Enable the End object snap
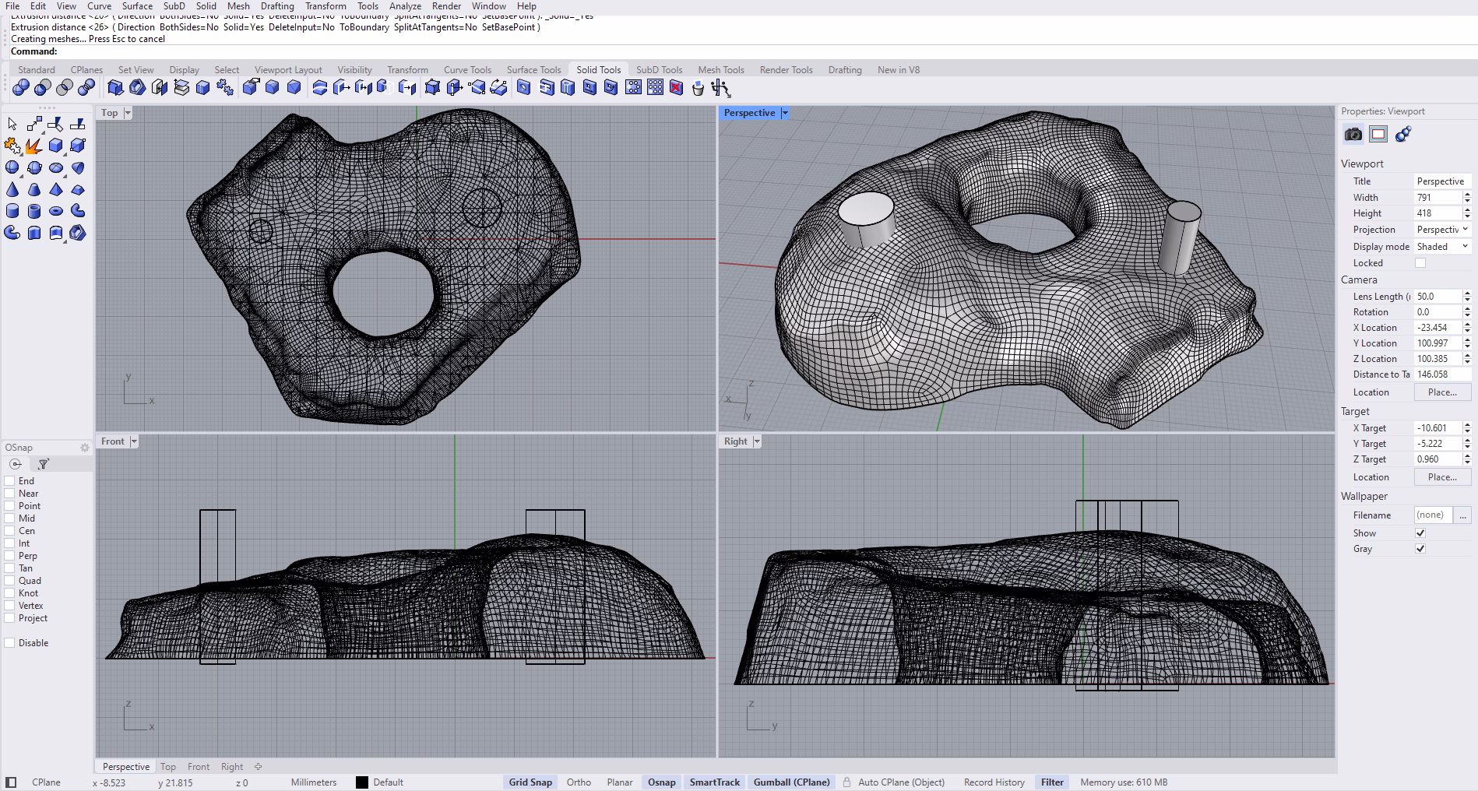 pyautogui.click(x=10, y=481)
